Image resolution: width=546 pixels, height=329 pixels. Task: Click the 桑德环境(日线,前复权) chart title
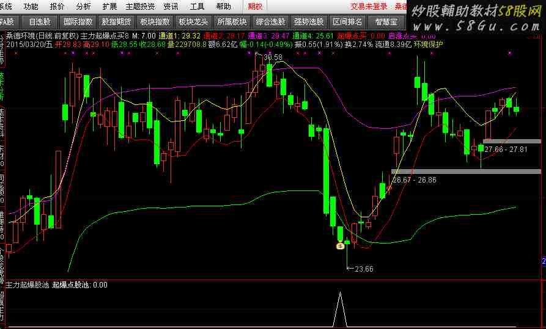[42, 36]
